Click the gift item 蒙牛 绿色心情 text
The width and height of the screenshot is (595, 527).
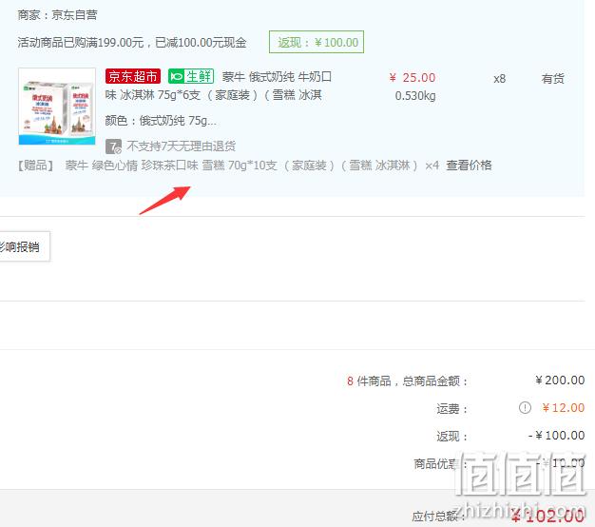pyautogui.click(x=241, y=166)
